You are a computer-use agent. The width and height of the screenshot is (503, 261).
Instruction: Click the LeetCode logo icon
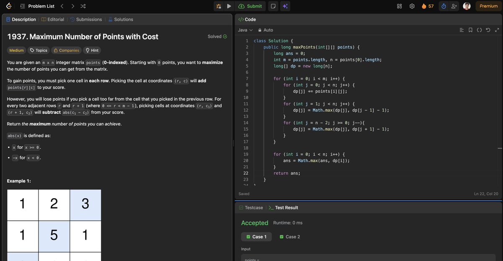(x=9, y=6)
